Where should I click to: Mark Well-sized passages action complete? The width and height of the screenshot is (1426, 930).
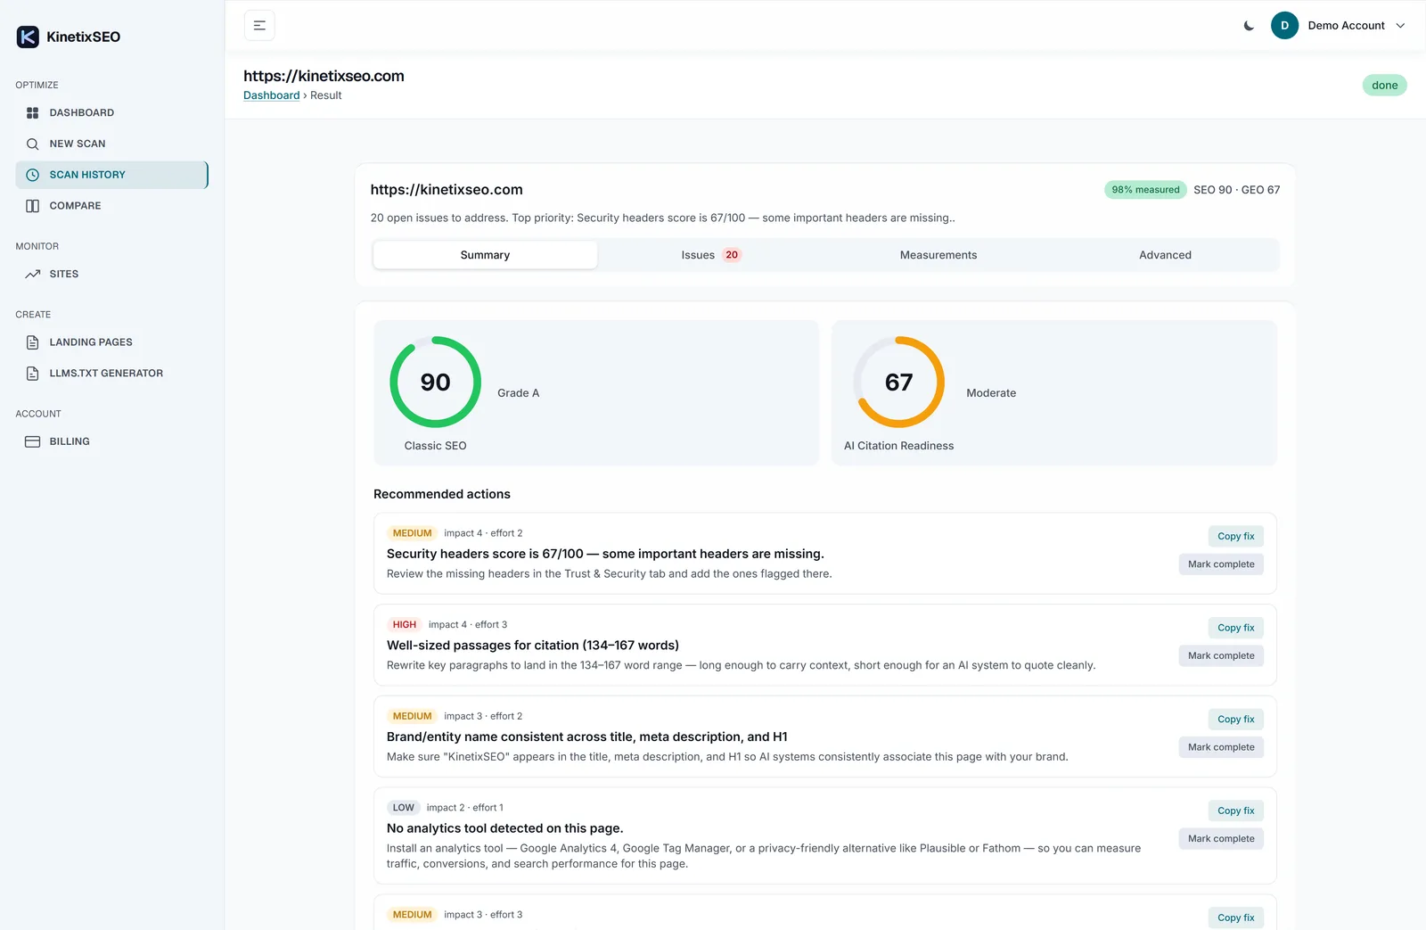coord(1221,656)
